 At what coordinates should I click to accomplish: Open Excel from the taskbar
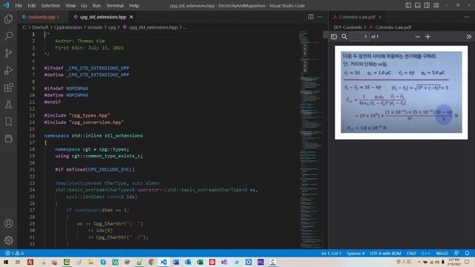(200, 262)
